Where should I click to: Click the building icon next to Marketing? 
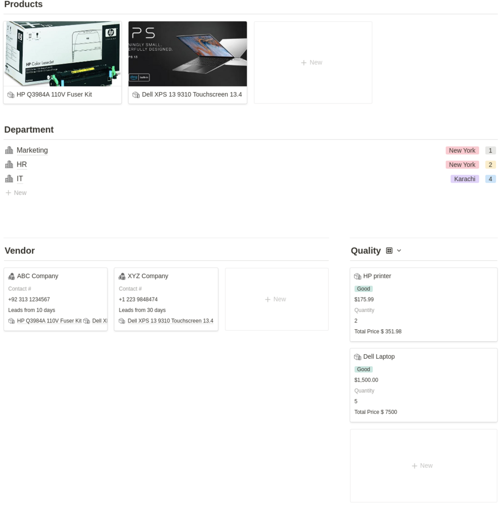coord(9,150)
